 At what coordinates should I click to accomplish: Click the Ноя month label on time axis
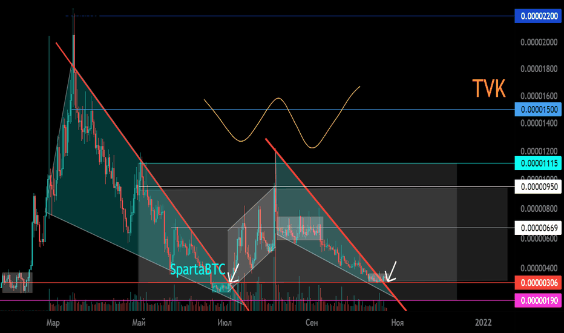tap(398, 323)
